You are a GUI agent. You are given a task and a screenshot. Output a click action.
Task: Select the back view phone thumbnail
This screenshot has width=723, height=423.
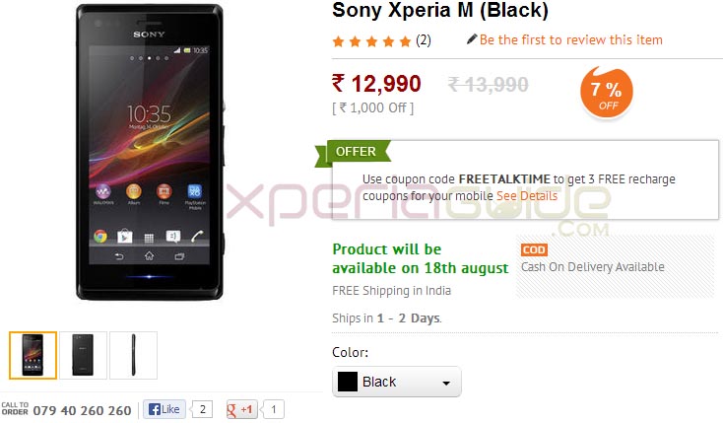83,355
